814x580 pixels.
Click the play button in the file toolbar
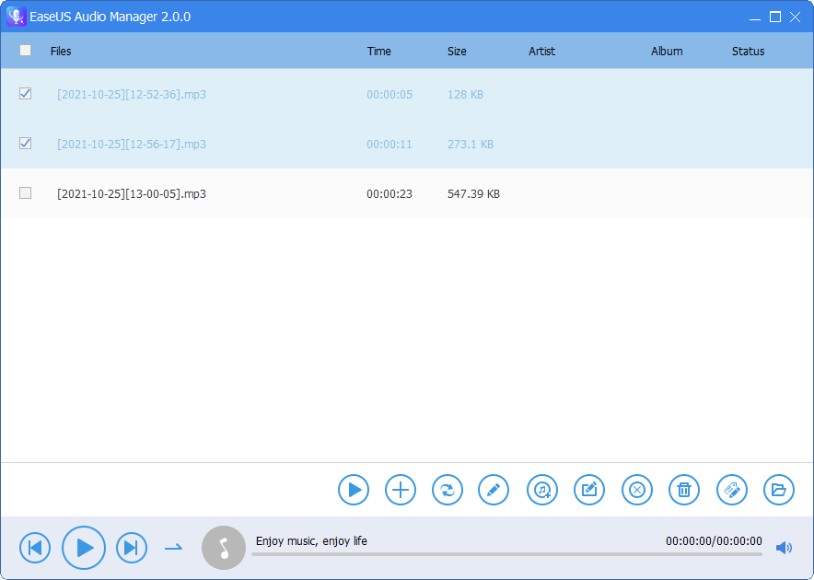click(354, 490)
